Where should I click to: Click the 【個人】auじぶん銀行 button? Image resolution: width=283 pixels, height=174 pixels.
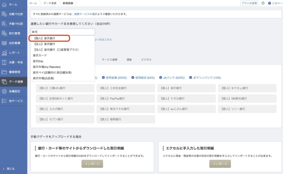[x=187, y=109]
